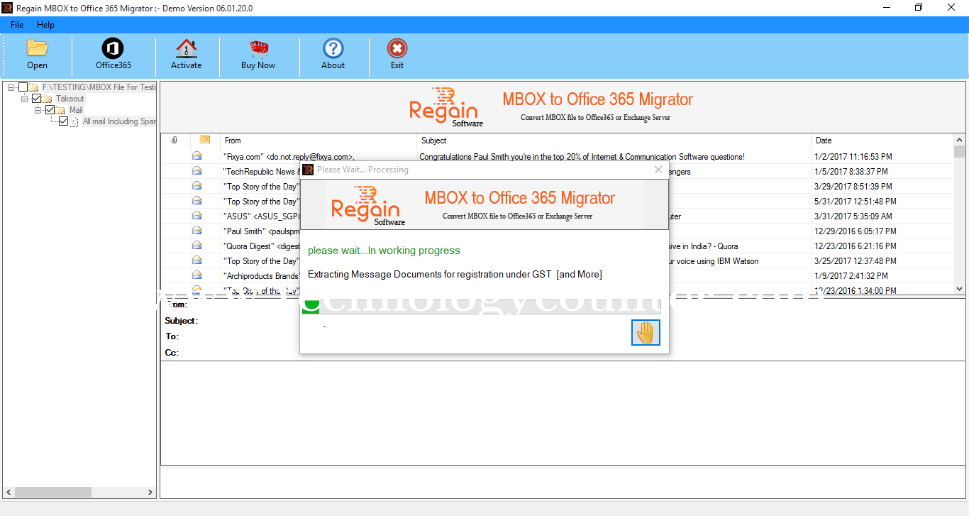969x516 pixels.
Task: Select the Takeout tree label
Action: tap(70, 99)
